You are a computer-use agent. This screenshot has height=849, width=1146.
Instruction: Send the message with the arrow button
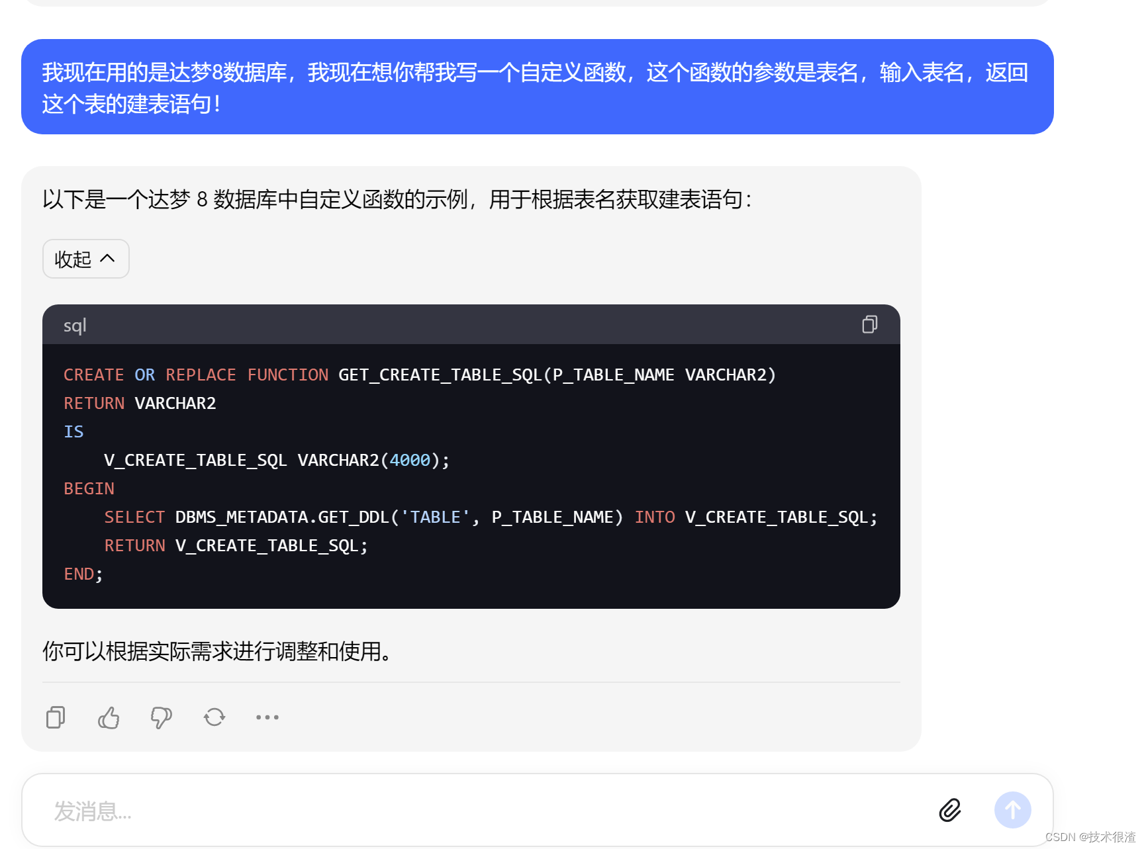pyautogui.click(x=1012, y=810)
